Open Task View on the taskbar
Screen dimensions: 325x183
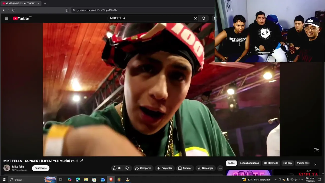(x=61, y=179)
